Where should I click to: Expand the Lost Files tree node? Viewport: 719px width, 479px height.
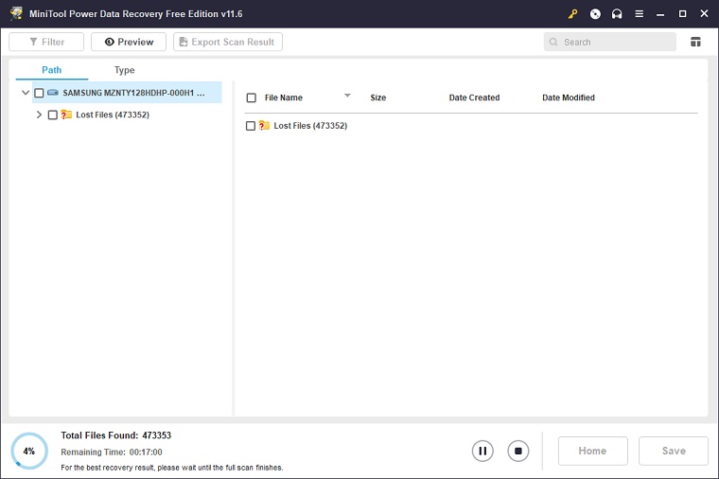(x=39, y=115)
